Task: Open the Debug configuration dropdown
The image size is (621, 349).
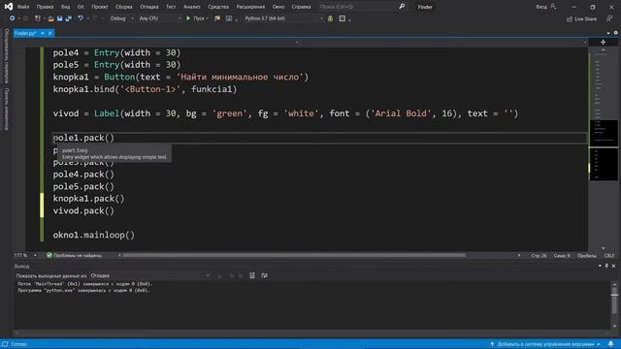Action: [x=122, y=18]
